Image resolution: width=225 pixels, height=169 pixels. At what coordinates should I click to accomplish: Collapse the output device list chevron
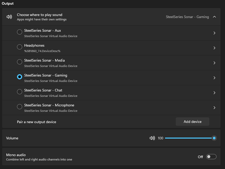pos(214,17)
